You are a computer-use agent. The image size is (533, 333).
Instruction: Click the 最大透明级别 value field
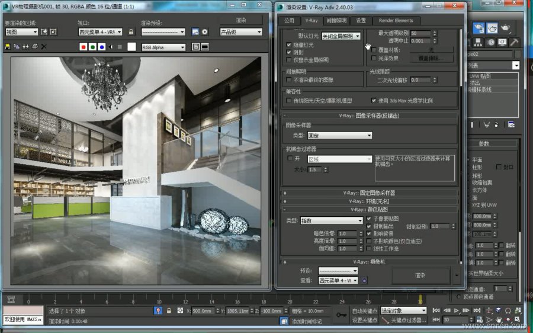point(420,34)
